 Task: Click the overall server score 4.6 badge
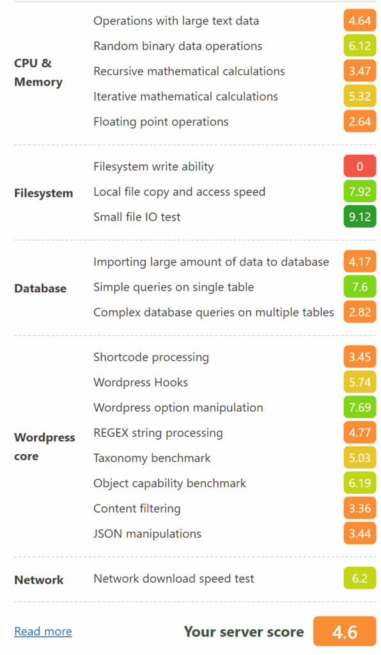click(x=345, y=631)
